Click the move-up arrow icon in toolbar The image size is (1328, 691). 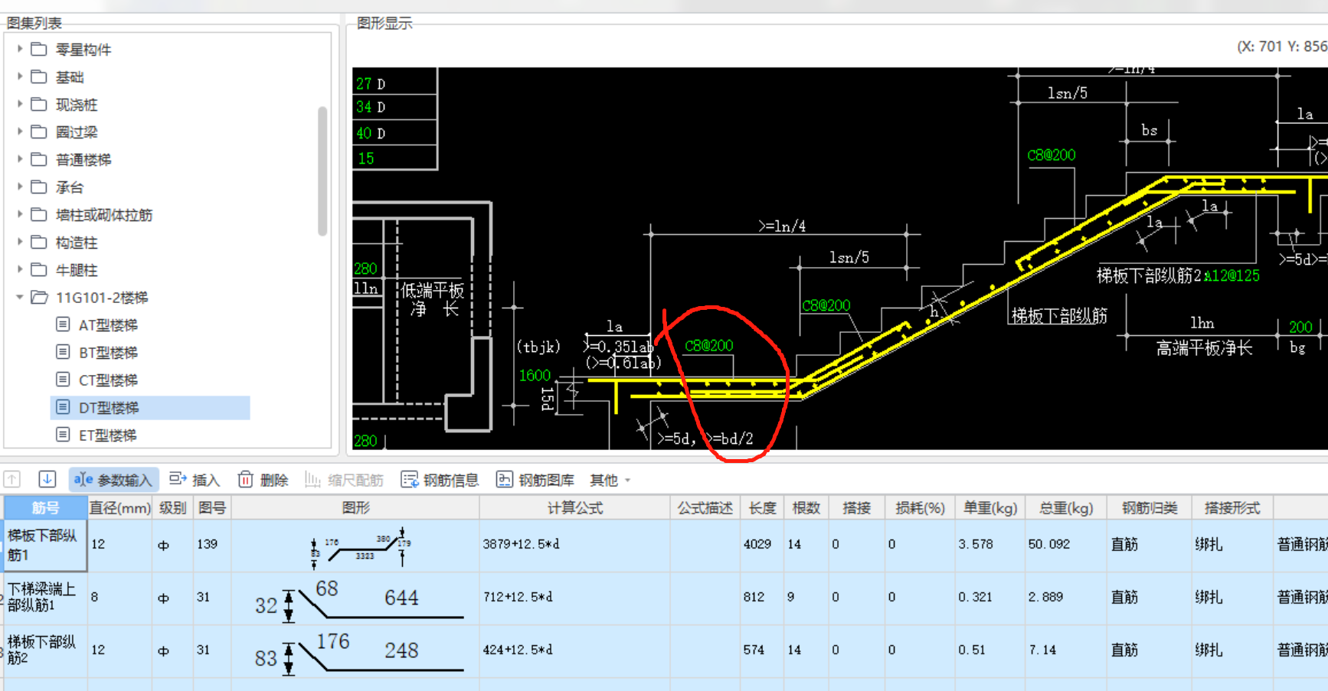12,479
